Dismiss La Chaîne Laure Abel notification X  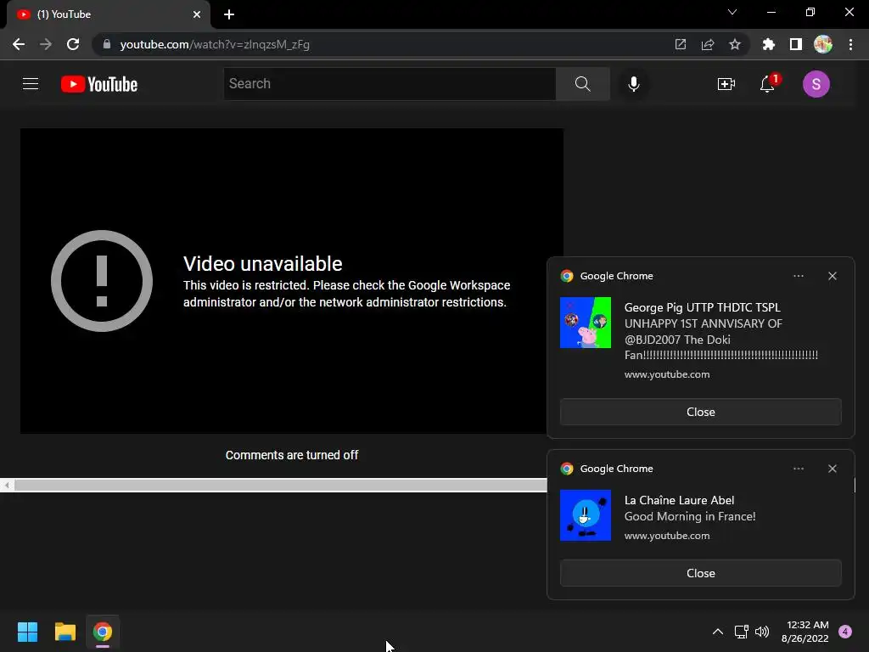[x=833, y=469]
